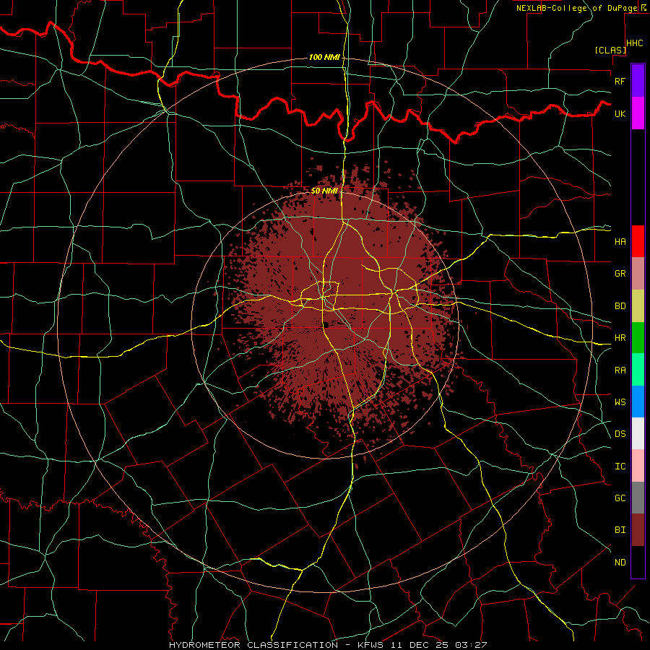Click the 'ND' legend label
The height and width of the screenshot is (650, 650).
620,563
